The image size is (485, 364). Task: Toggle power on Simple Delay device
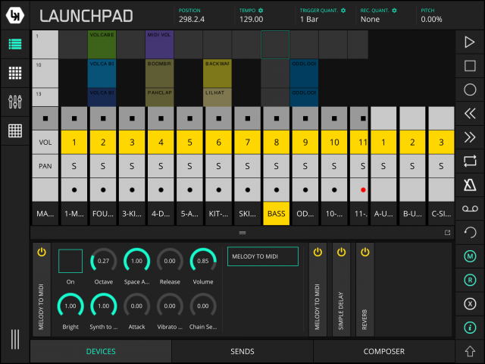(x=341, y=253)
